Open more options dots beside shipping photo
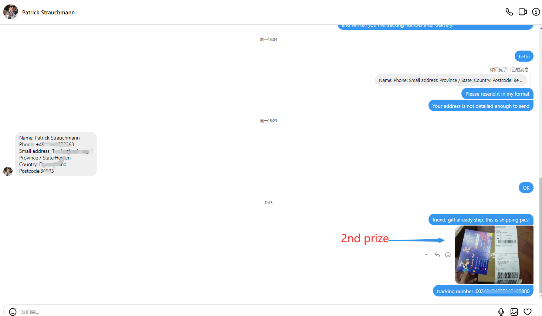The image size is (542, 316). (426, 255)
